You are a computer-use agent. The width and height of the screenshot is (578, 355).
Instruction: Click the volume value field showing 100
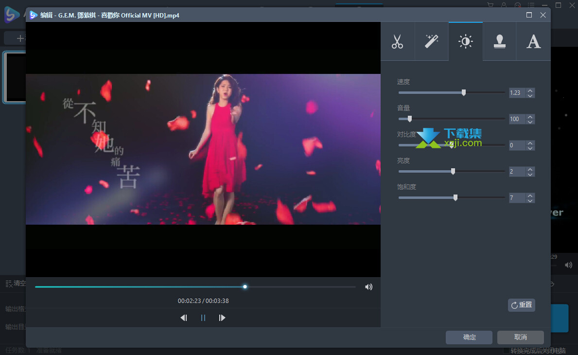click(x=517, y=119)
